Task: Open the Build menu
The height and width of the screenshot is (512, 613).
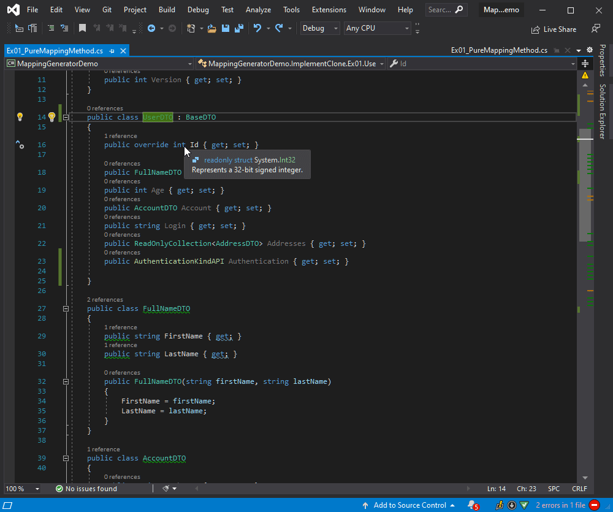Action: point(167,10)
